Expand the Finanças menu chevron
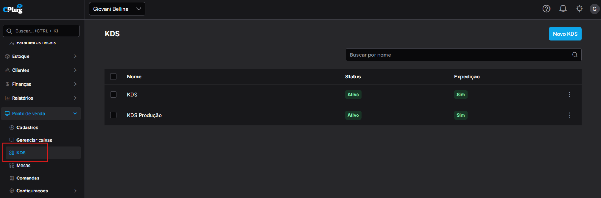601x198 pixels. (x=75, y=84)
